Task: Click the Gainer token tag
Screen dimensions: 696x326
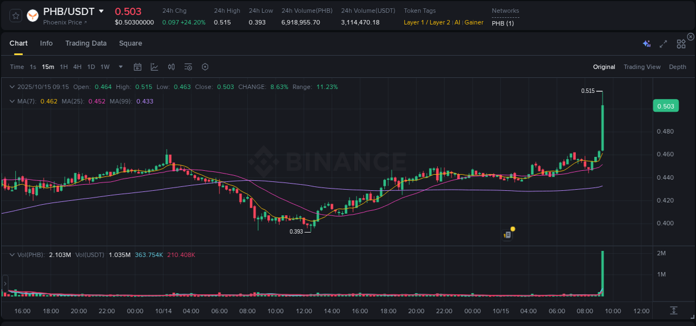Action: click(x=474, y=23)
